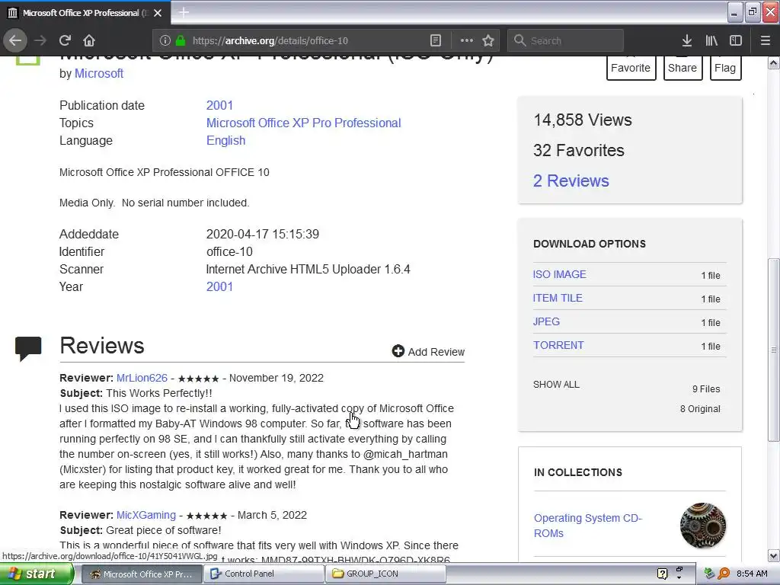Click the Reviews speech bubble icon

coord(28,348)
